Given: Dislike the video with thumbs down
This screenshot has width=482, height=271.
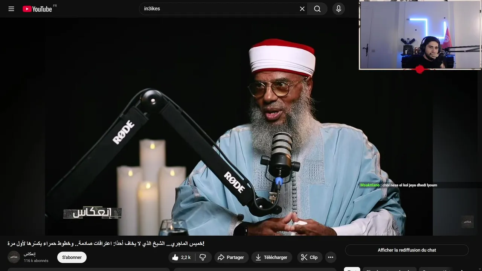Looking at the screenshot, I should pos(203,257).
